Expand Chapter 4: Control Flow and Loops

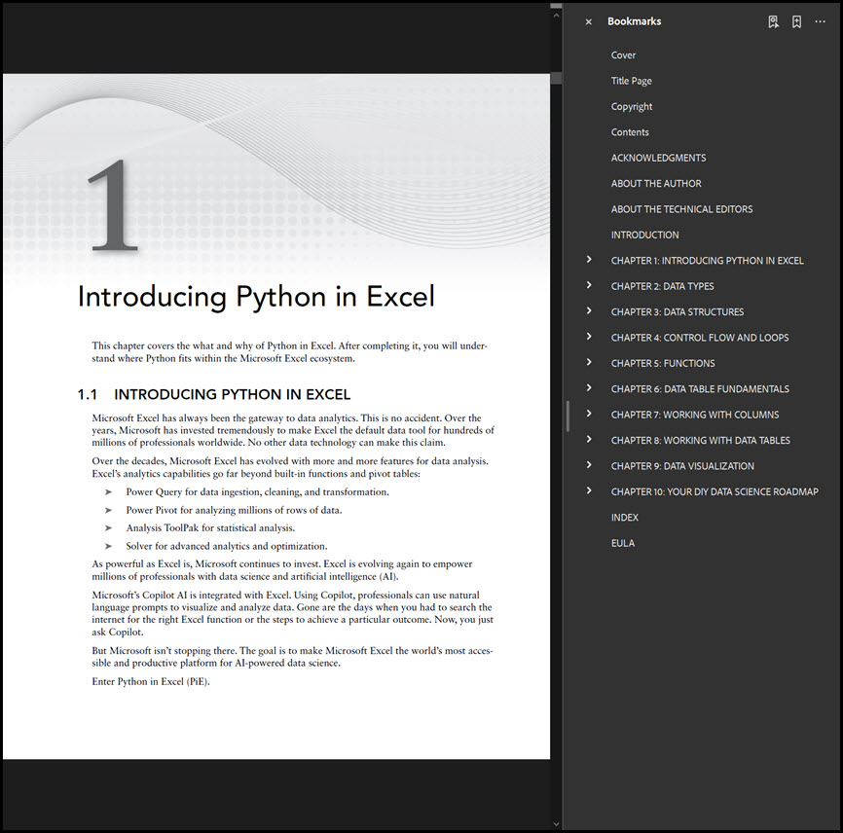[589, 337]
